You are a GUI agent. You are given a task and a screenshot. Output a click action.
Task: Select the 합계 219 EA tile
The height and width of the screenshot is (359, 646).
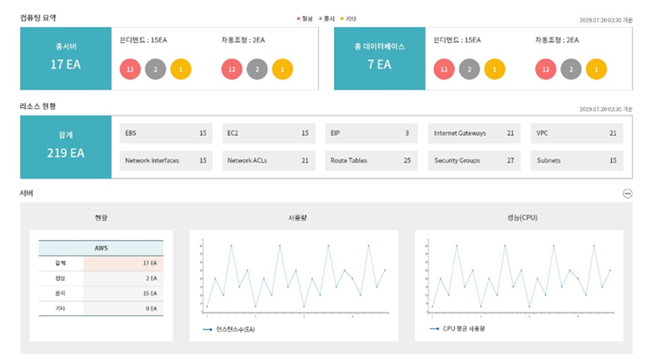pyautogui.click(x=66, y=147)
